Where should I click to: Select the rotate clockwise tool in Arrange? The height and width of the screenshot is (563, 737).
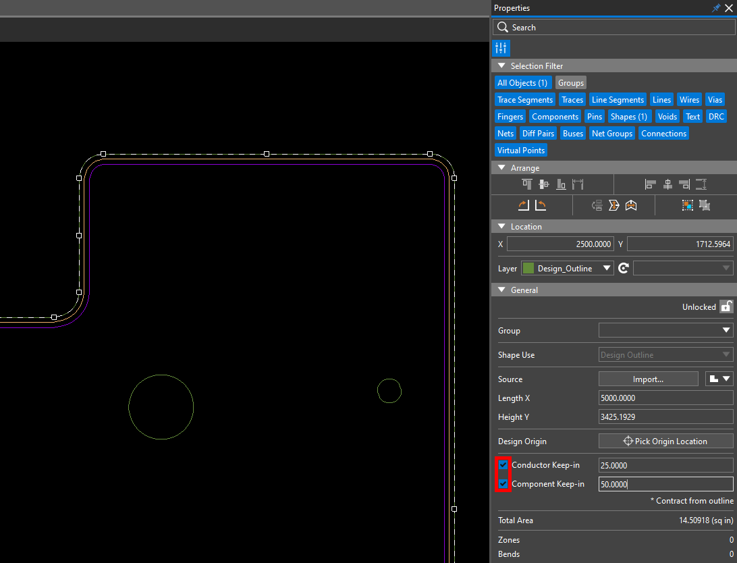(524, 205)
